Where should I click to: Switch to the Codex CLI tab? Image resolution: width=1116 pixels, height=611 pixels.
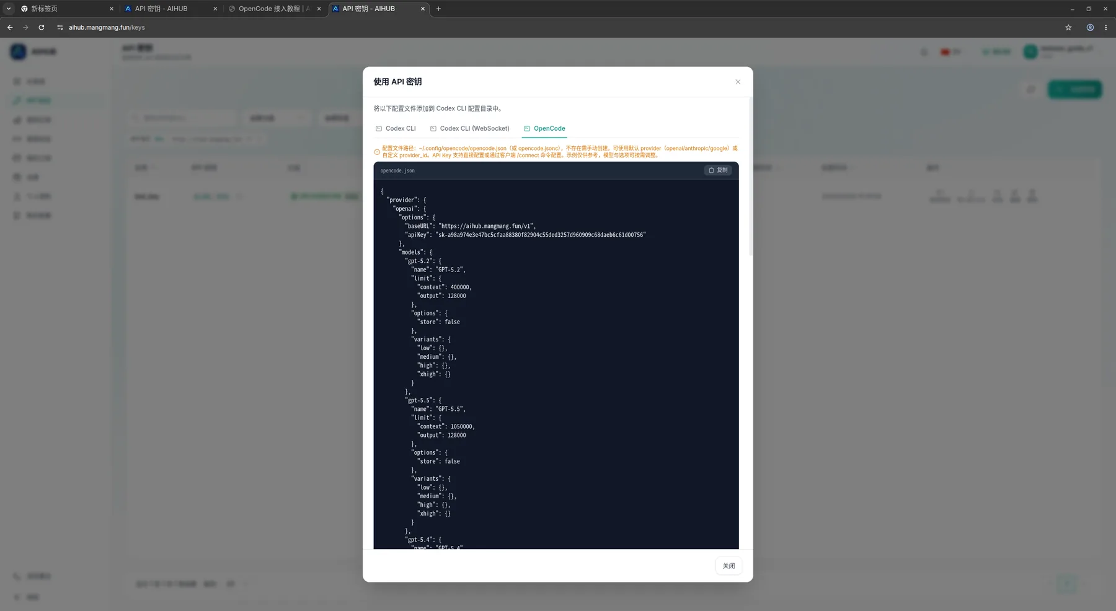pyautogui.click(x=396, y=128)
